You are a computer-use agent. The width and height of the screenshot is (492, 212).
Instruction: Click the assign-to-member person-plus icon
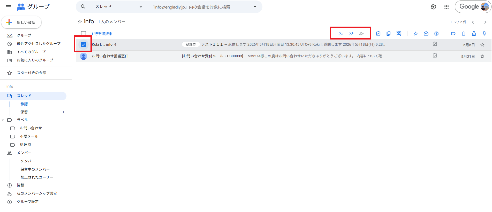[x=351, y=34]
